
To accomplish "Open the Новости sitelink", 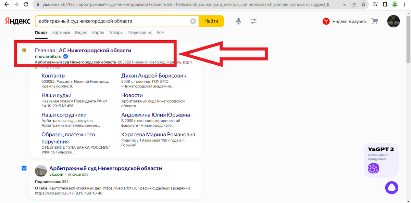I will (x=132, y=95).
